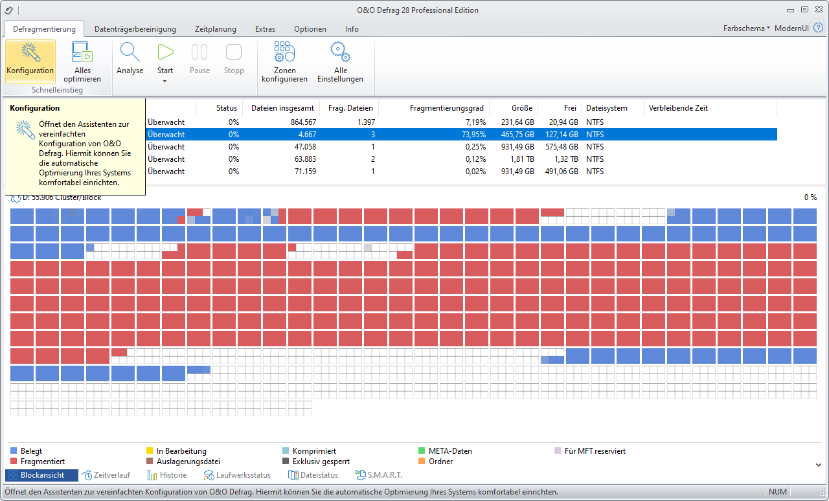
Task: Select drive row with 73,95% fragmentation
Action: coord(461,134)
